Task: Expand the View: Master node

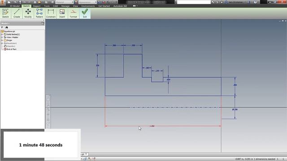Action: [2, 37]
